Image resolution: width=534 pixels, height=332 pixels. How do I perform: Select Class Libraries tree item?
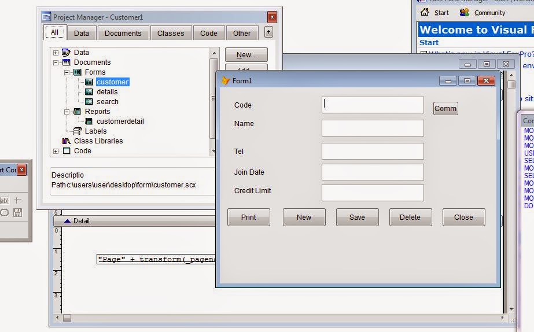[x=98, y=141]
